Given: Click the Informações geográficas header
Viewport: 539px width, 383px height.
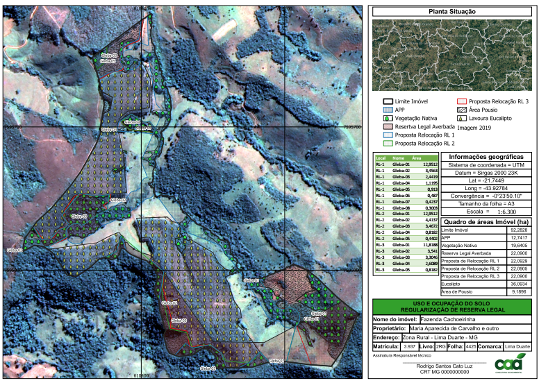Looking at the screenshot, I should (486, 158).
